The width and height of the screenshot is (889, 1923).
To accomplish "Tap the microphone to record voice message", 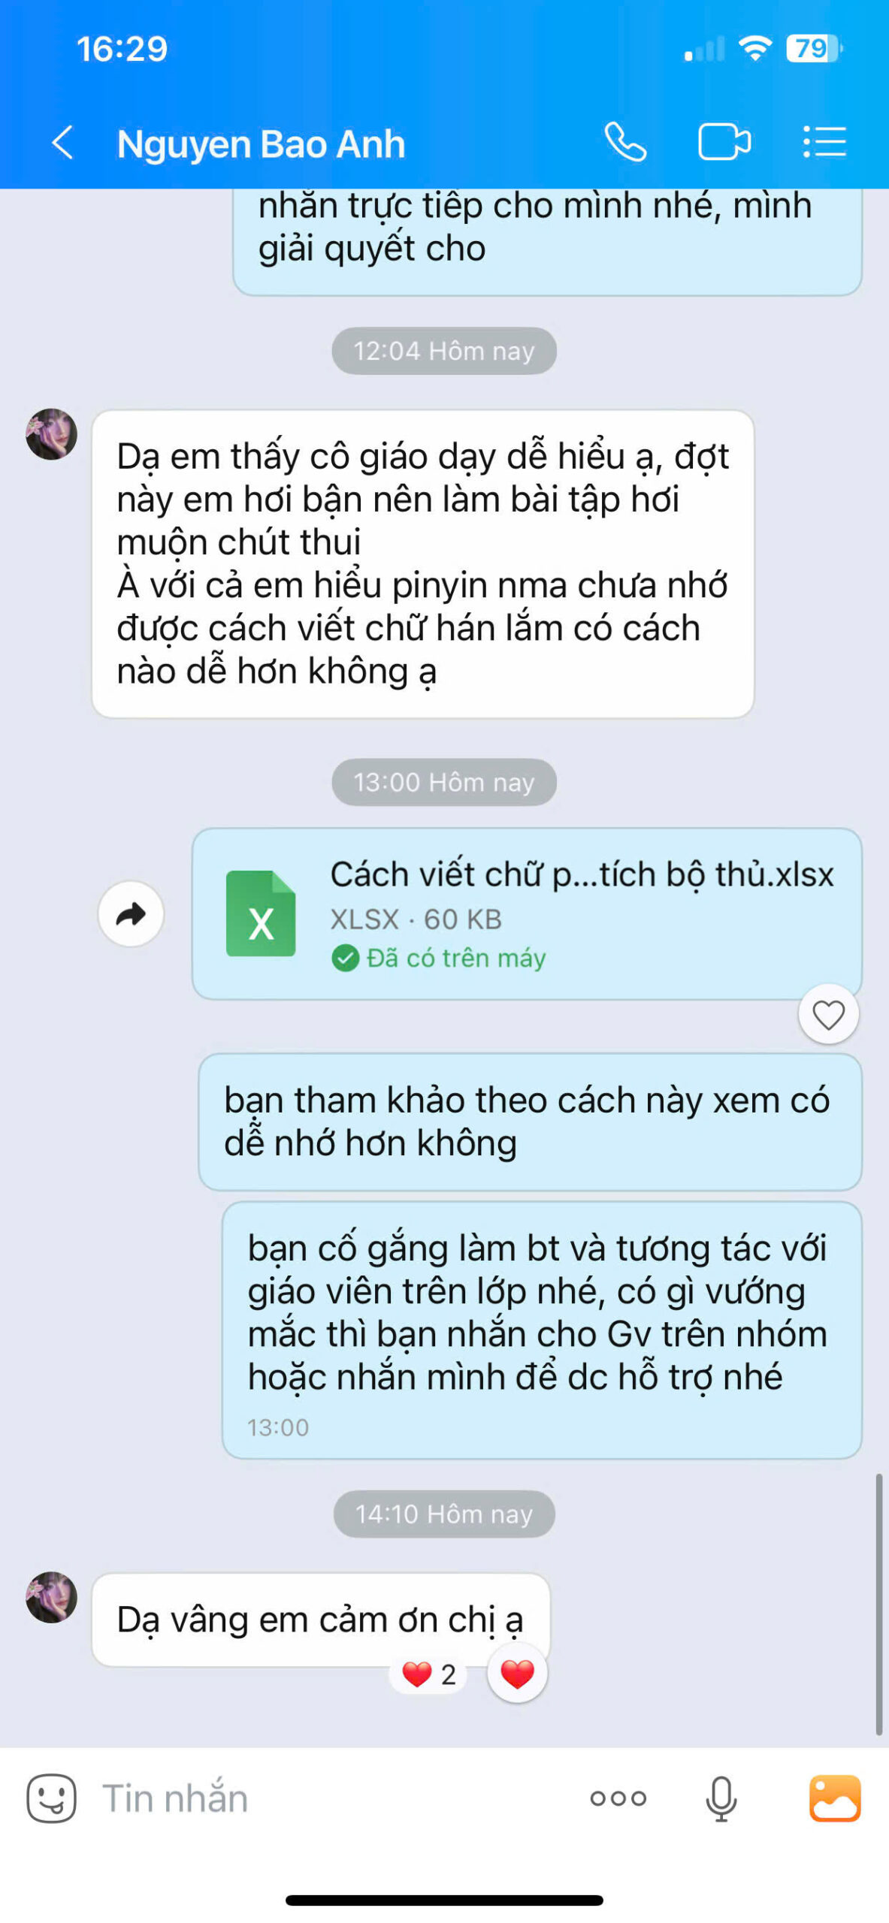I will pos(721,1798).
